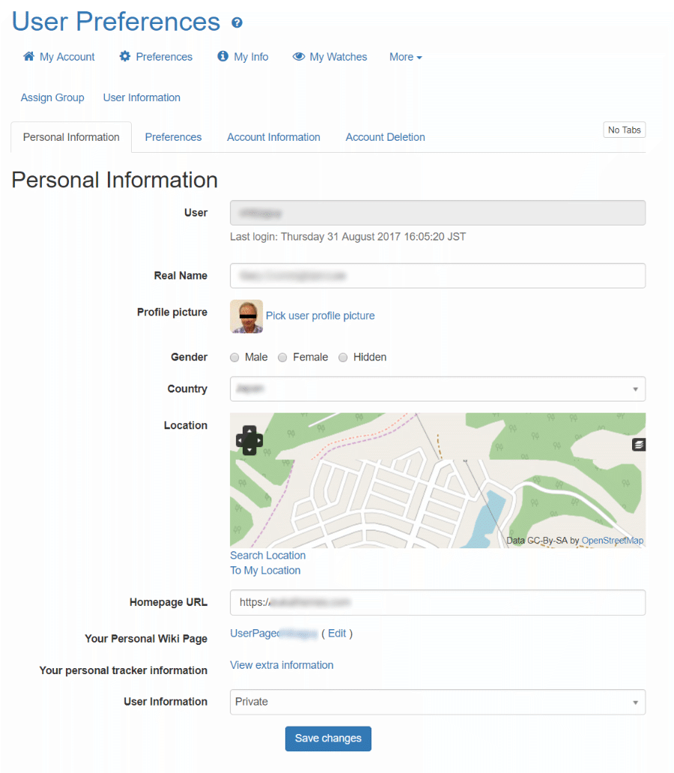The height and width of the screenshot is (773, 674).
Task: Click the No Tabs button
Action: tap(625, 130)
